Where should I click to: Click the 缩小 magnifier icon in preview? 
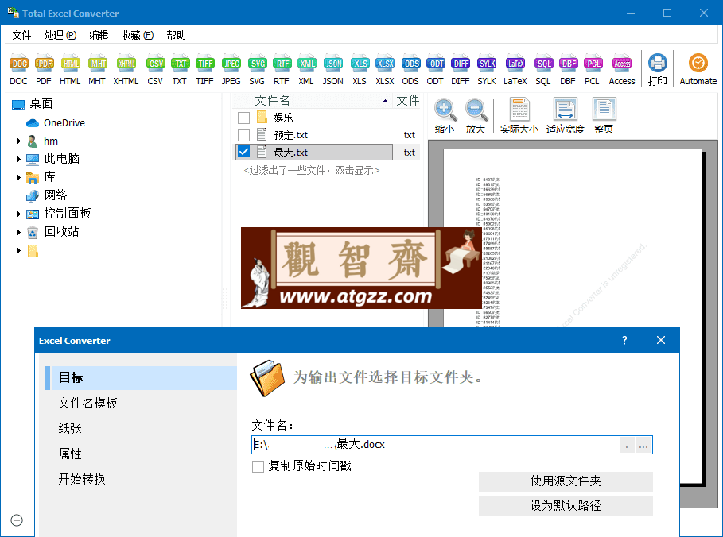pyautogui.click(x=445, y=110)
